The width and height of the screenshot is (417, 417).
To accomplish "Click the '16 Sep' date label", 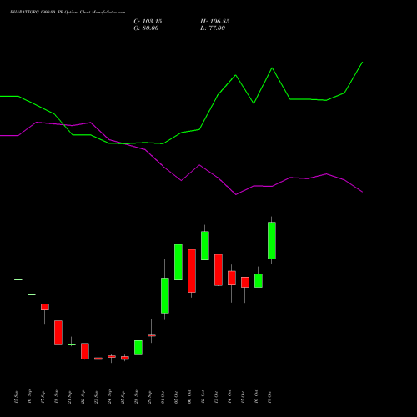I will (29, 397).
